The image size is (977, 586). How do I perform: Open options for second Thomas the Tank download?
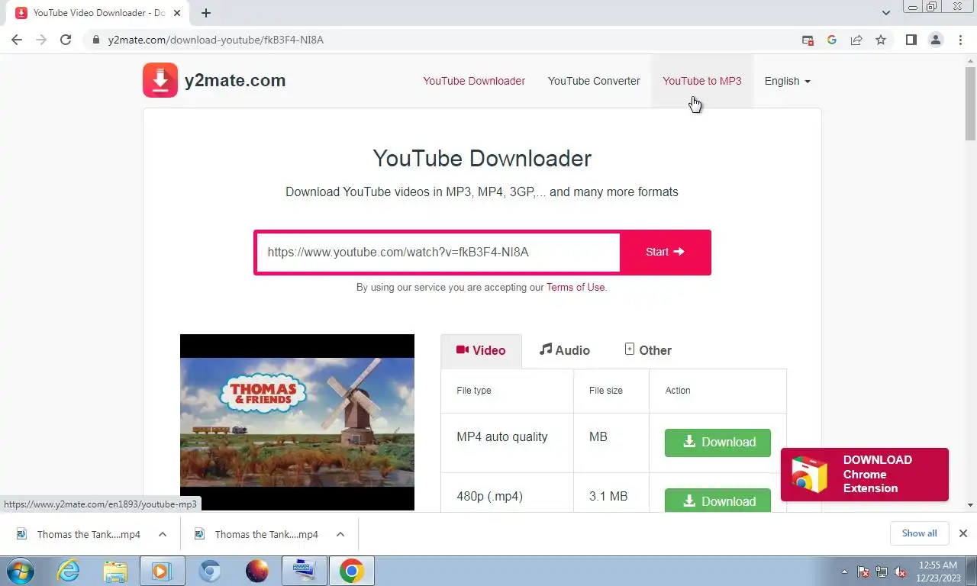pyautogui.click(x=340, y=534)
